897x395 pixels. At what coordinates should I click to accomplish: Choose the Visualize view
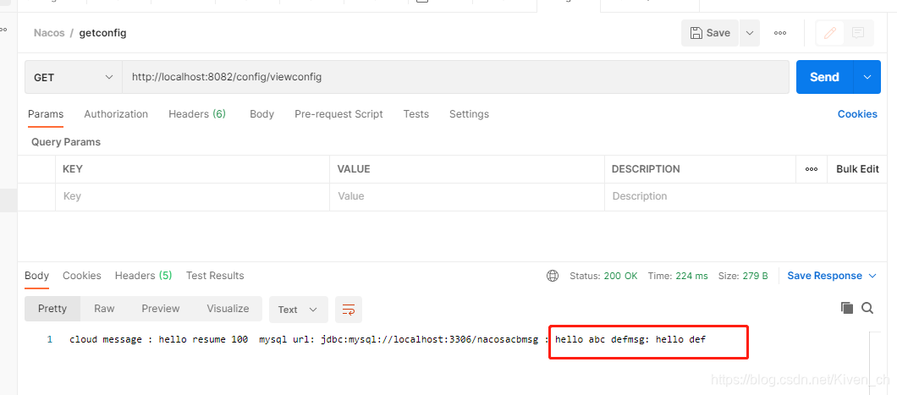(x=228, y=309)
